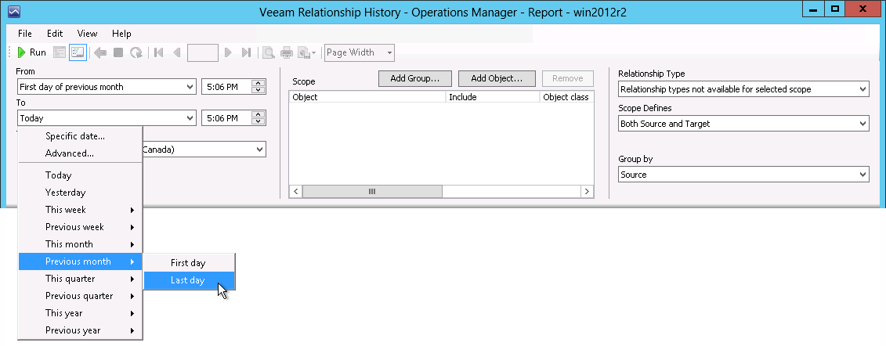Select Last day in the submenu

pos(190,280)
